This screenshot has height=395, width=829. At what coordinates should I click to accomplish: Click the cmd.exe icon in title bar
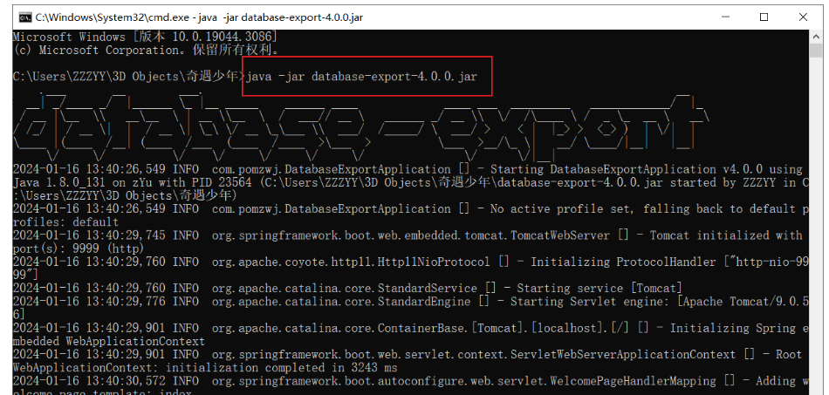pos(24,17)
